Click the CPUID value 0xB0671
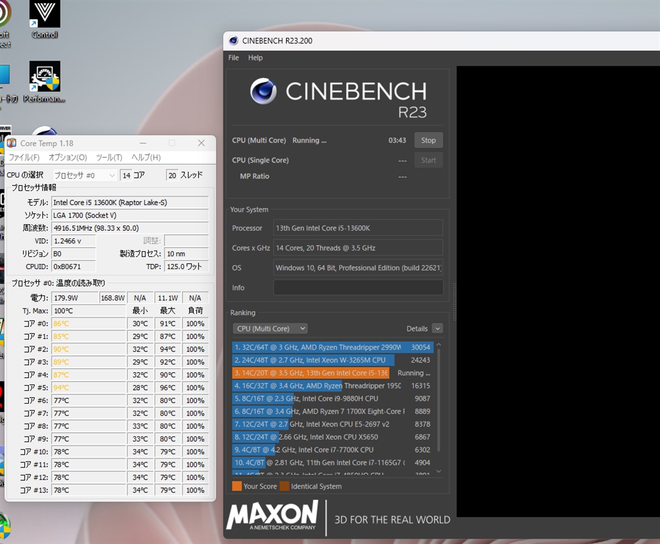 click(x=73, y=267)
